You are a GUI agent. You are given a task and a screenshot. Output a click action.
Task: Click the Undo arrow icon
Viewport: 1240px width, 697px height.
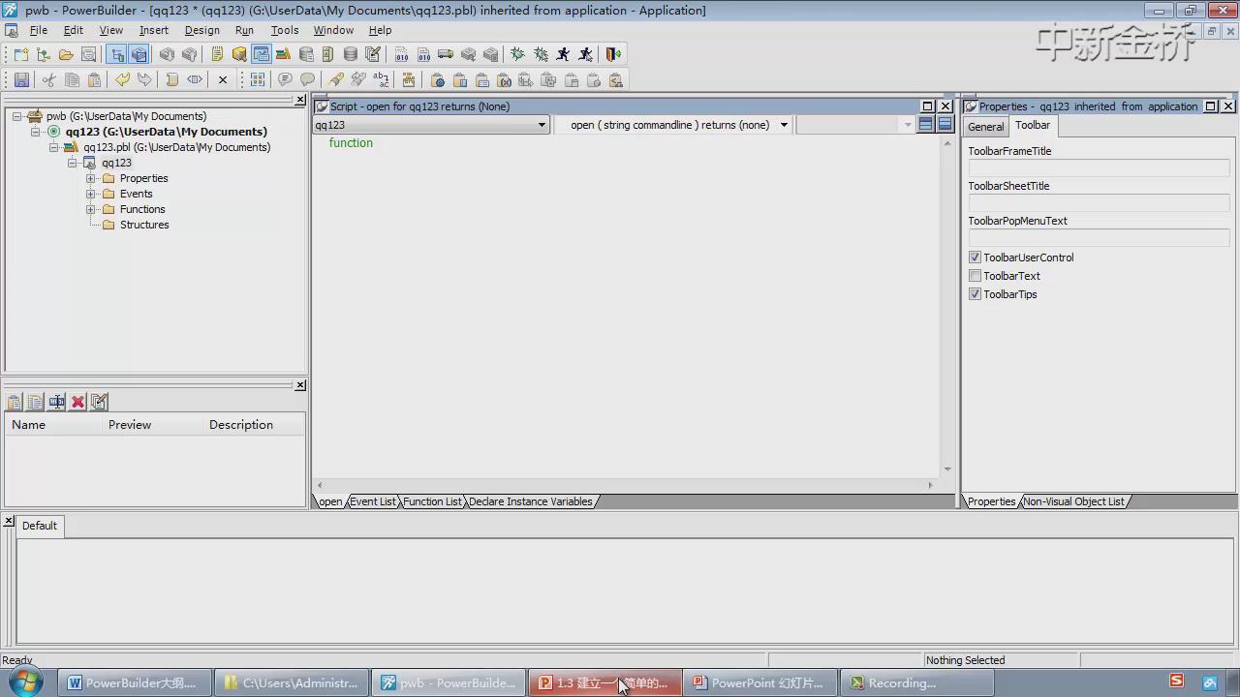122,79
